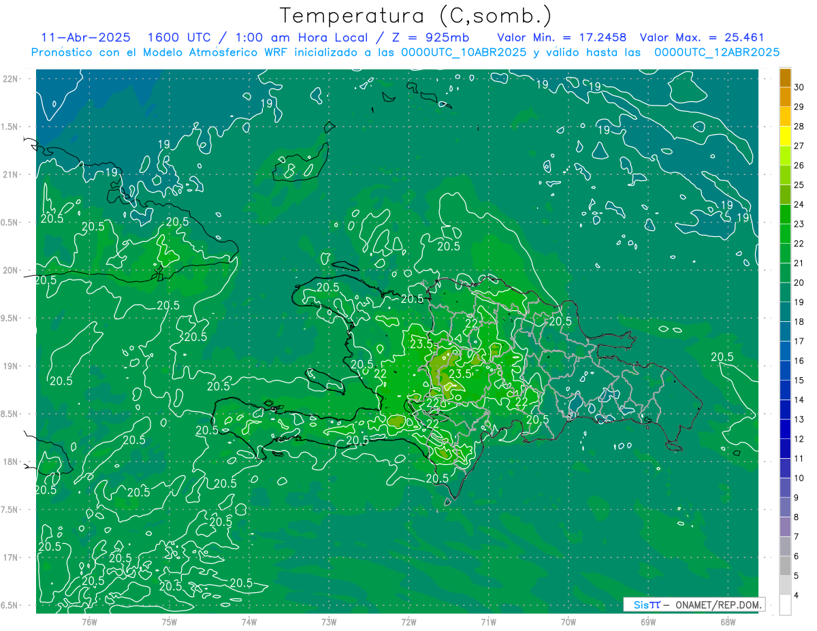Click the legend value 24

click(799, 204)
